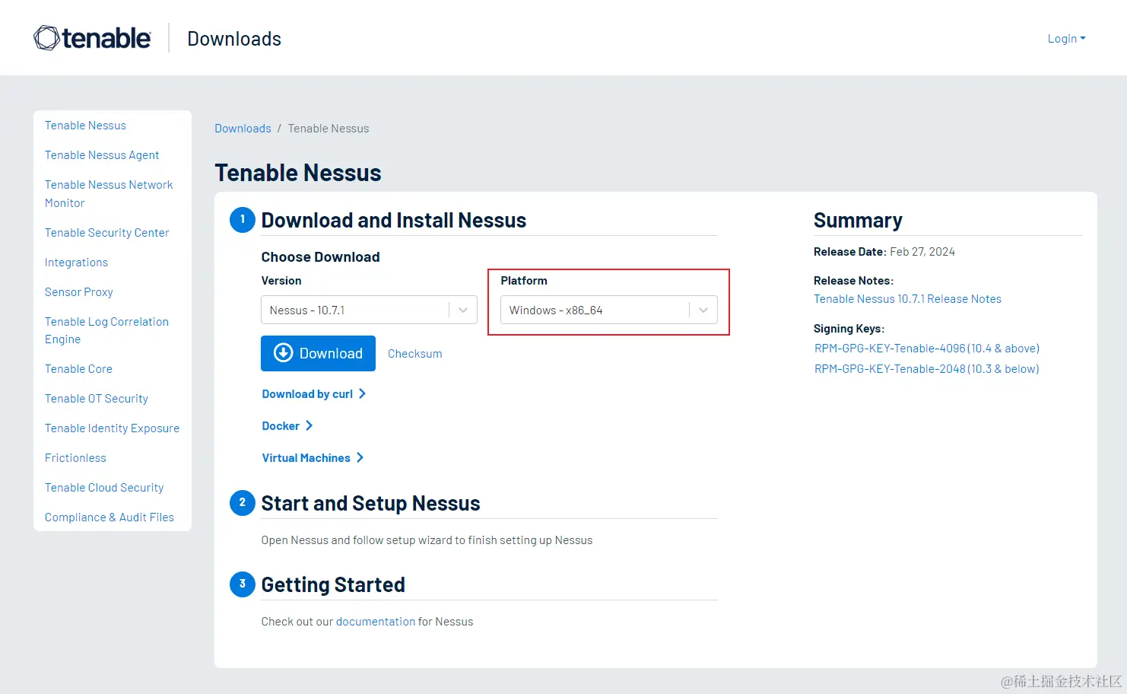Click the Downloads breadcrumb link
This screenshot has height=694, width=1127.
click(x=243, y=129)
